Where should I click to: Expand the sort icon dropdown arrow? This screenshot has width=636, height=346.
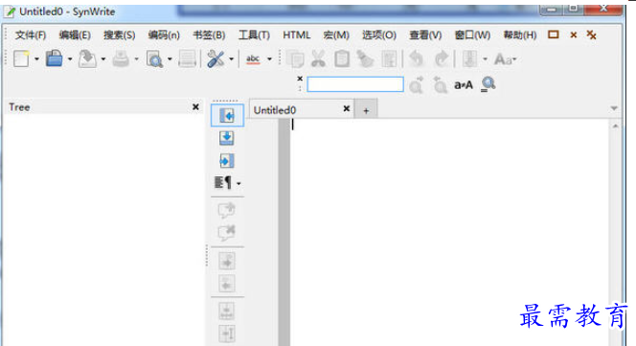pyautogui.click(x=485, y=59)
